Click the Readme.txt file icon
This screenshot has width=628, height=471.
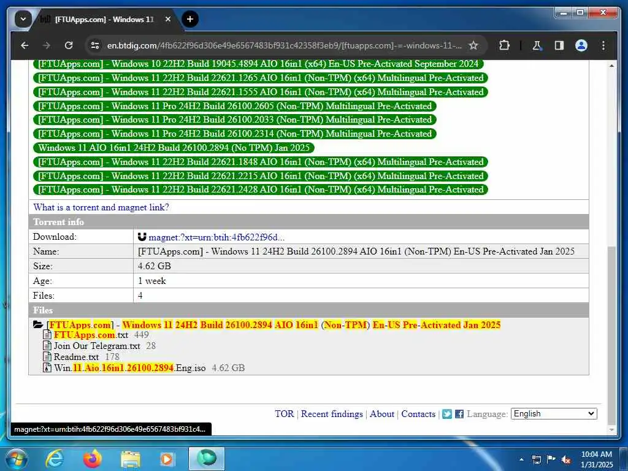(47, 356)
